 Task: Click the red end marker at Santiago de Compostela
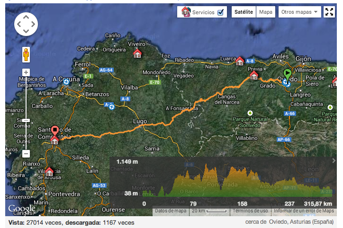(54, 131)
